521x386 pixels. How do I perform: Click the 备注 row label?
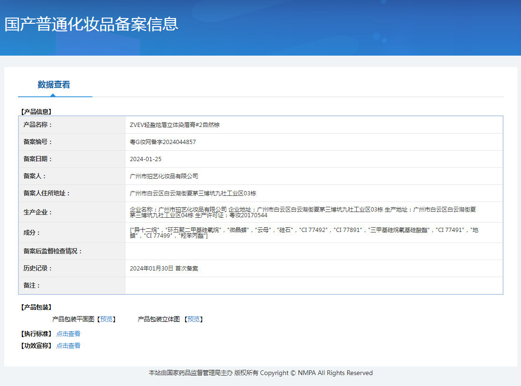coord(31,286)
